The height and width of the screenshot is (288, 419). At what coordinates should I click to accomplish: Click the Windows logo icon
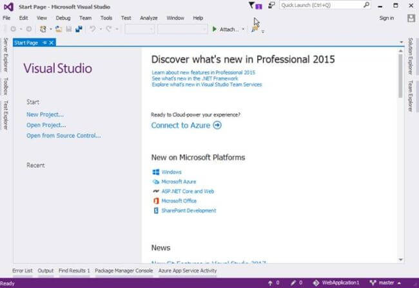click(156, 172)
